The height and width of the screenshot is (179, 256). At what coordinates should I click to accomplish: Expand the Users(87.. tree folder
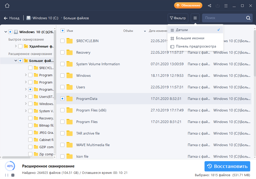click(26, 96)
